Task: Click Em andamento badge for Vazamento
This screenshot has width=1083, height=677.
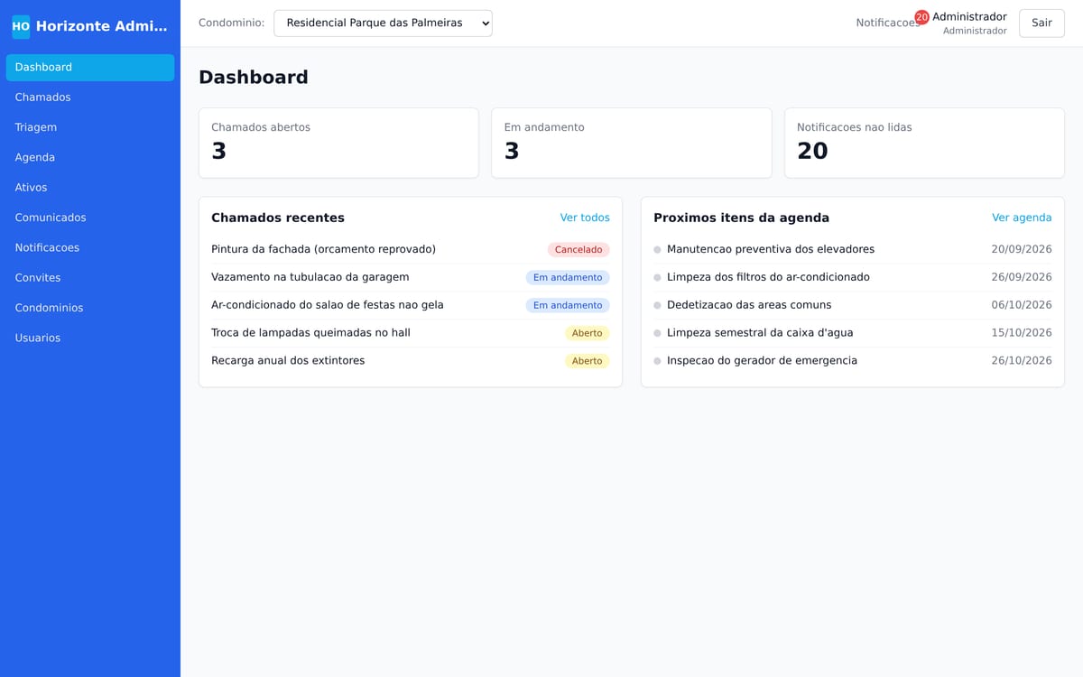Action: click(x=568, y=278)
